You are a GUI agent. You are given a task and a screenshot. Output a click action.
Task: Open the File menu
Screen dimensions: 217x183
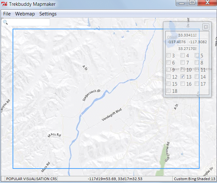[x=7, y=14]
